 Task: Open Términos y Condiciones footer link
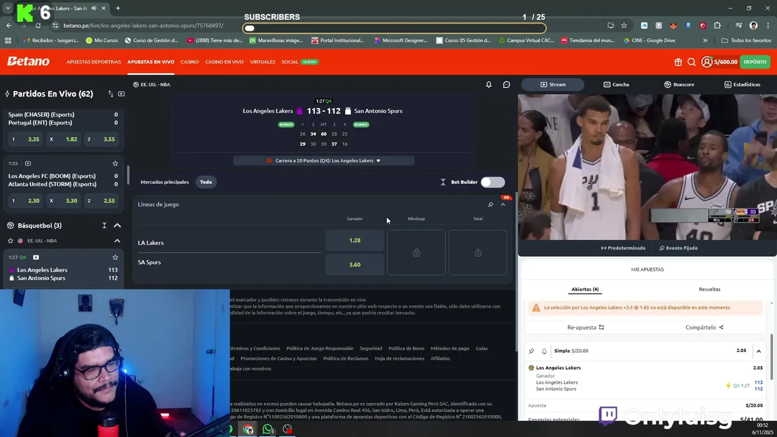[254, 348]
